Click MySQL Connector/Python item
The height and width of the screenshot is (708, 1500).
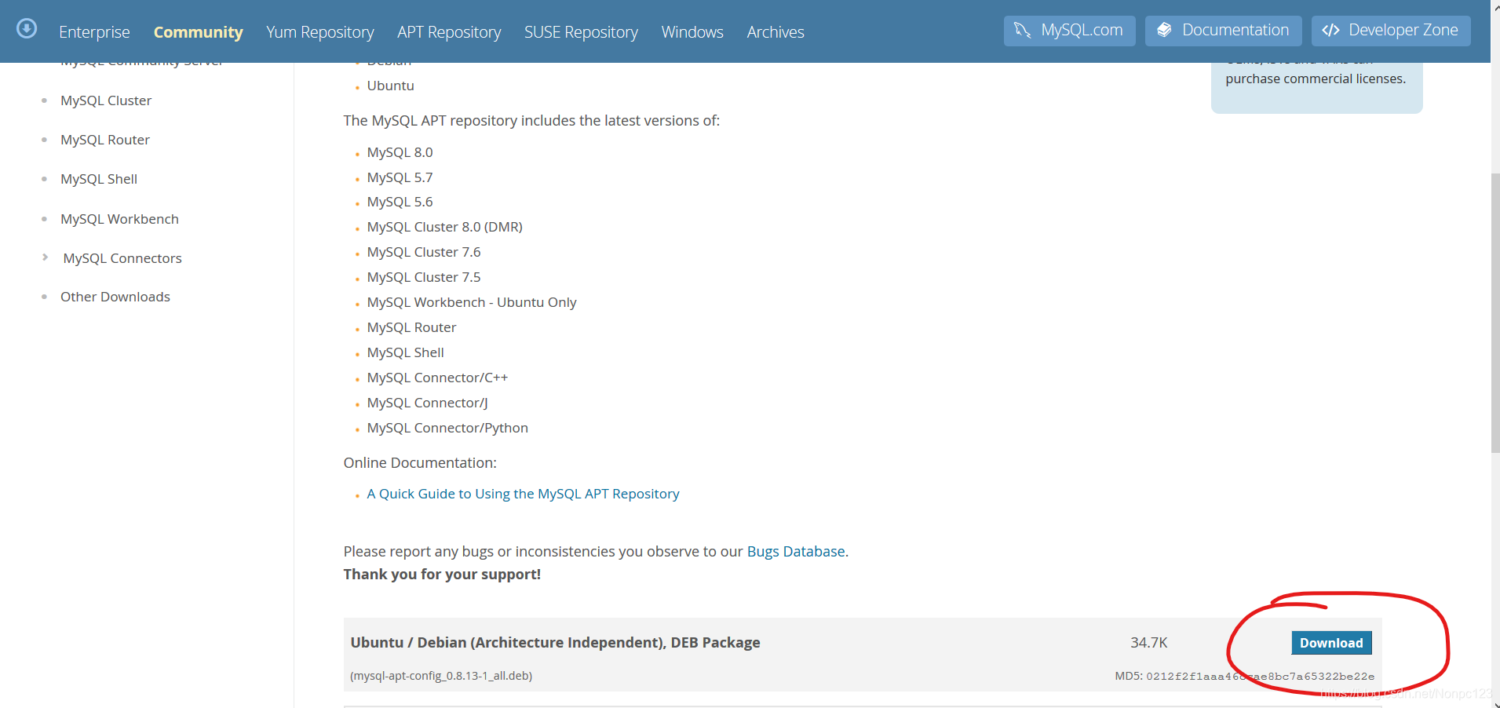(x=447, y=428)
